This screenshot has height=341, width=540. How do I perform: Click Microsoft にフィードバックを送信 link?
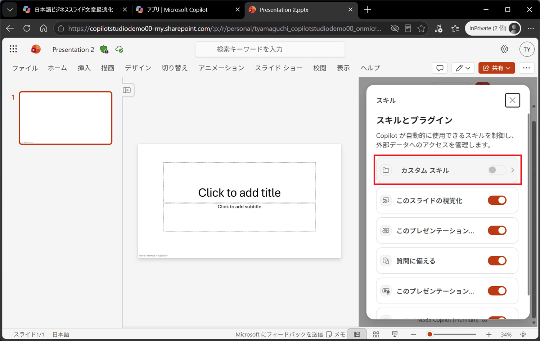point(279,335)
